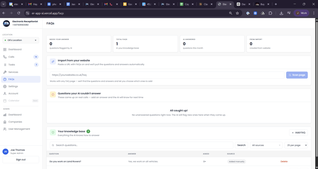Open the Work profile menu
The image size is (318, 169).
[x=301, y=13]
